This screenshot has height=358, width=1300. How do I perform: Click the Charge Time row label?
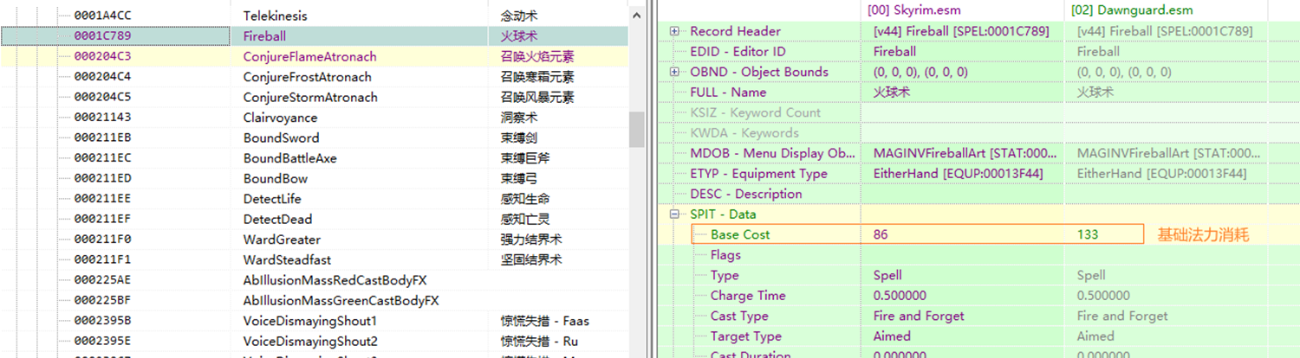pos(748,296)
